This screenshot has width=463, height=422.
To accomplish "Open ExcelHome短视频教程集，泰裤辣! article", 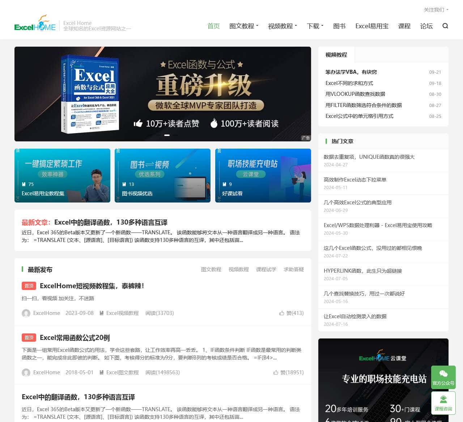I will click(92, 286).
